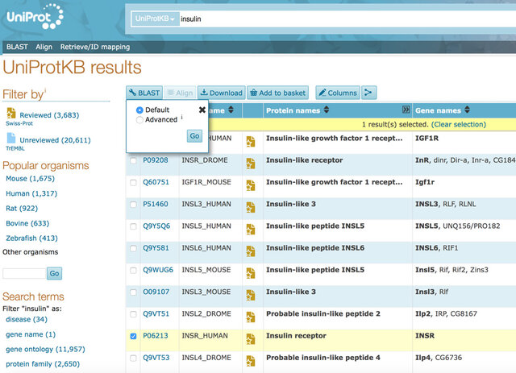The height and width of the screenshot is (373, 516).
Task: Open entry Q60751
Action: coord(156,182)
